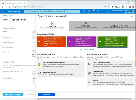Close the Spezifikationsauswahl panel

131,16
